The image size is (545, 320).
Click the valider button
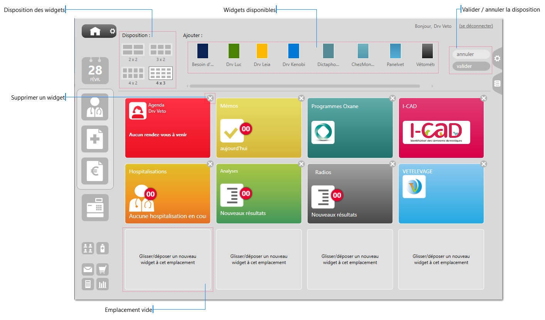[471, 66]
